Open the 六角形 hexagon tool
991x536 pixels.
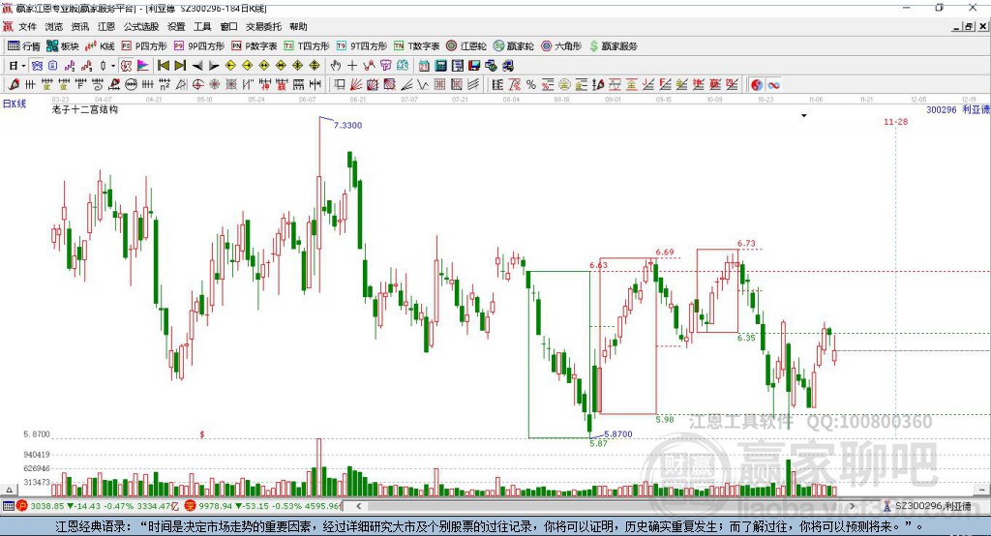pos(561,46)
